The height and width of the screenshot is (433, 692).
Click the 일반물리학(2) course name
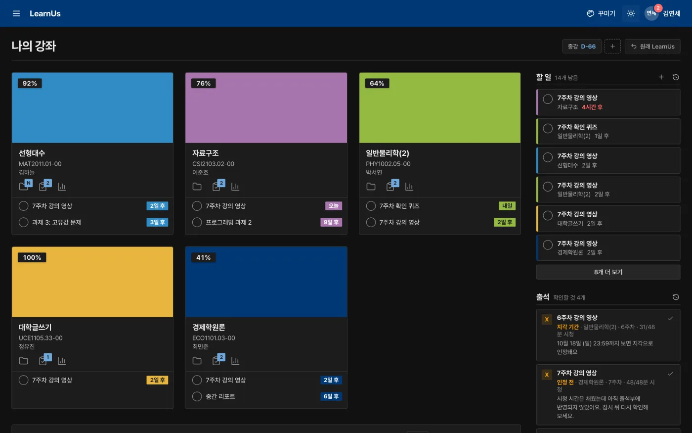388,153
